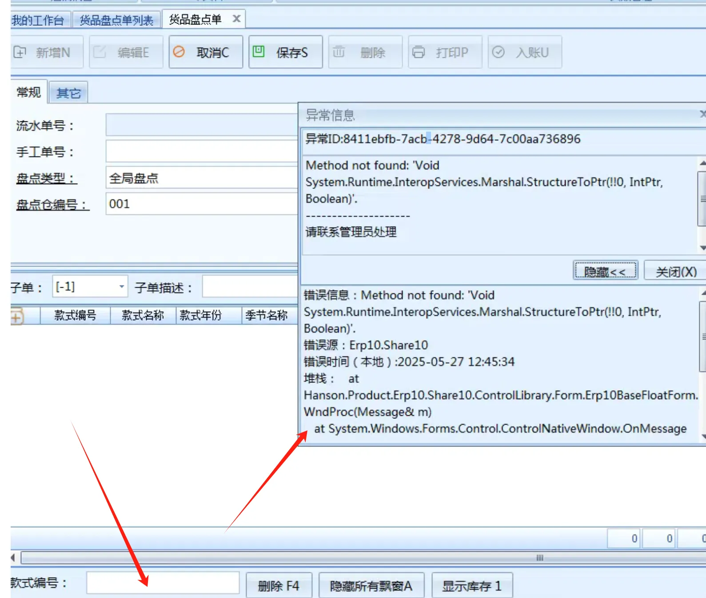Viewport: 706px width, 598px height.
Task: Switch to the 货品盘点单列表 tab
Action: [x=116, y=20]
